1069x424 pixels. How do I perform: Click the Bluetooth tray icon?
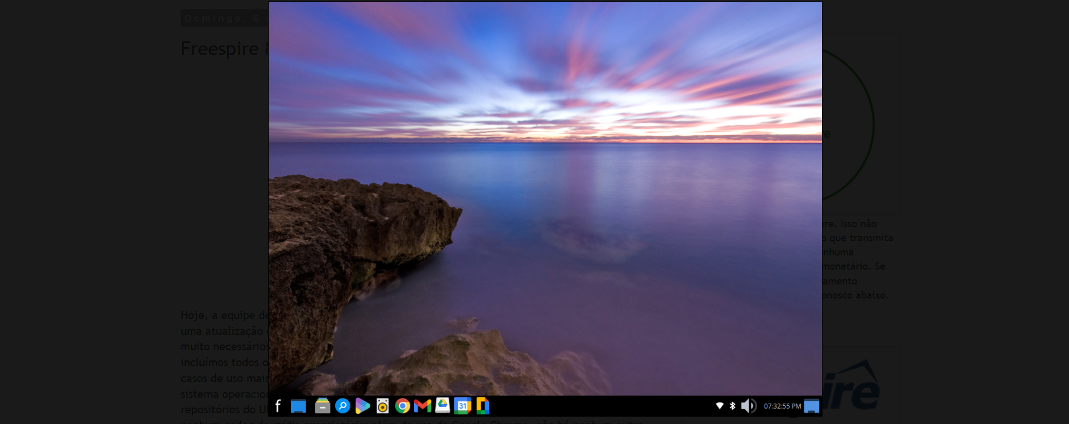pyautogui.click(x=733, y=406)
